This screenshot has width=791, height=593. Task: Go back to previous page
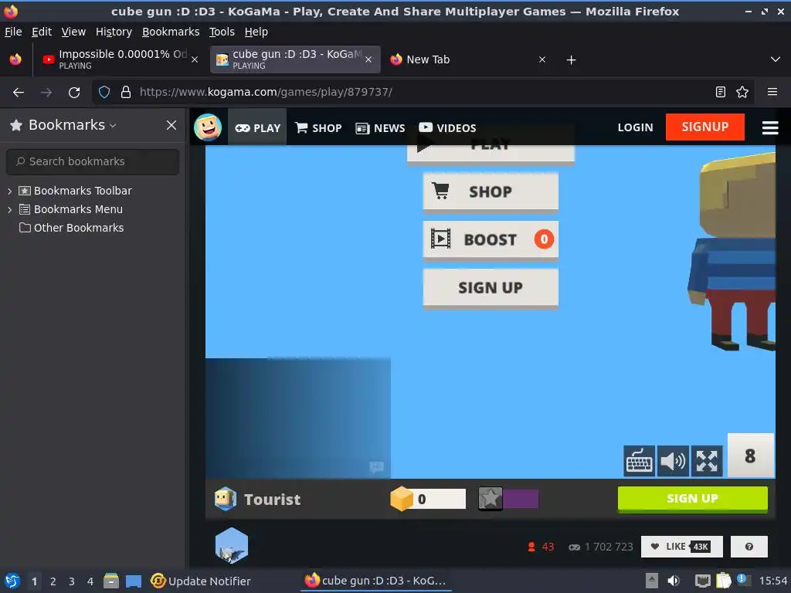point(19,93)
